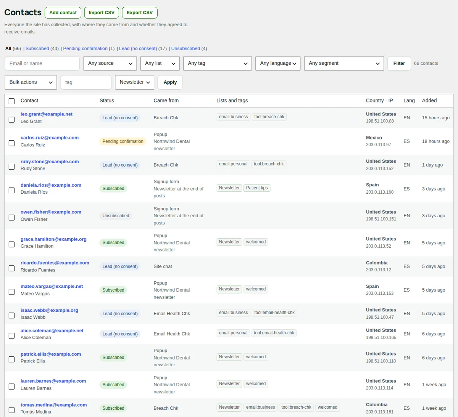Open ruby.stone@example.com contact link

click(x=50, y=162)
